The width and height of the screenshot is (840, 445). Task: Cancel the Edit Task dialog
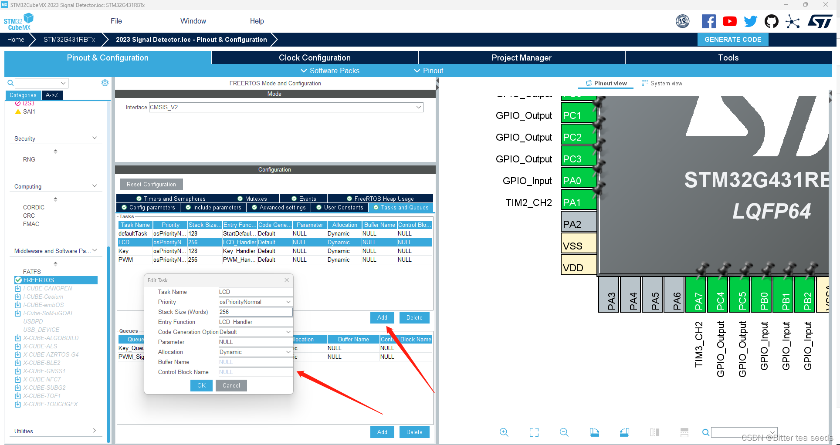(231, 385)
